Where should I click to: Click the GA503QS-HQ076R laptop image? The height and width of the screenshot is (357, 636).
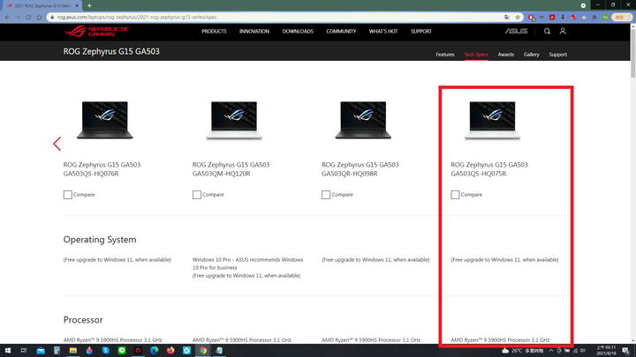tap(105, 120)
